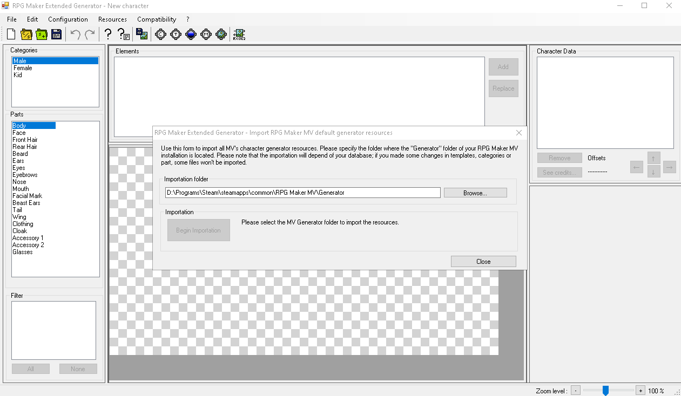
Task: Click the yellow C/S folder open icon
Action: click(26, 35)
